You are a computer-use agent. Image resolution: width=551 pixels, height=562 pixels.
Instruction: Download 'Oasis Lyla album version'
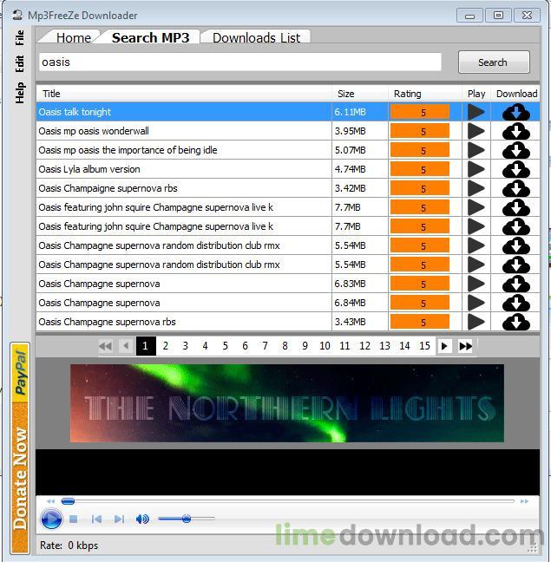click(516, 169)
